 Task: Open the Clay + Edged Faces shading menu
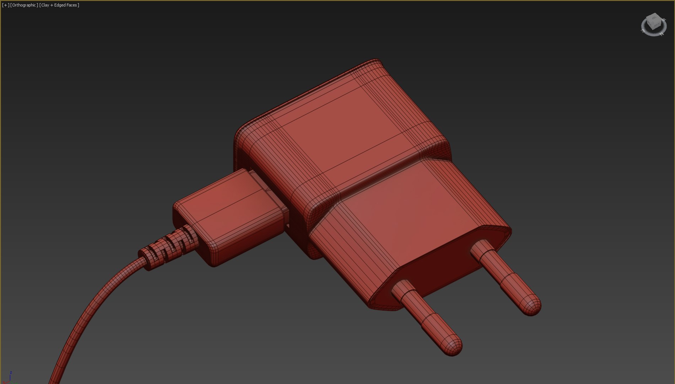(59, 5)
